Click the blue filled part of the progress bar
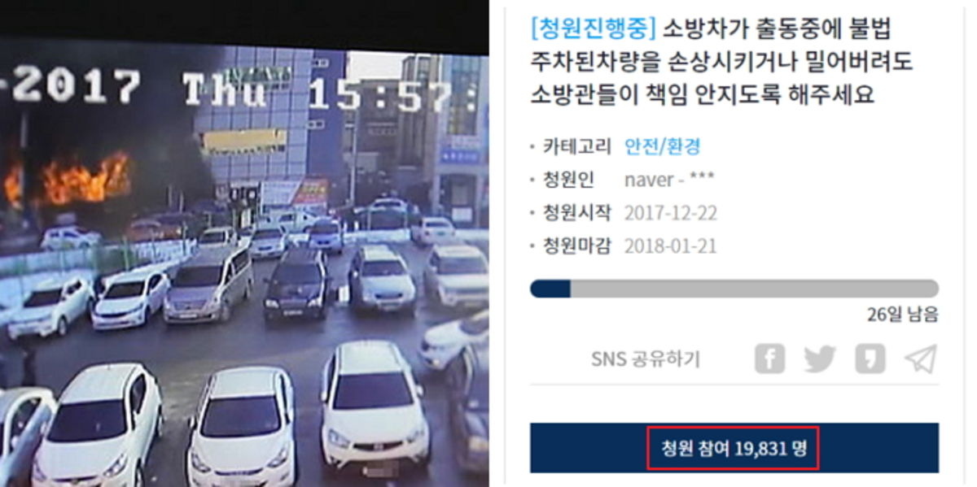Screen dimensions: 977x487 pyautogui.click(x=550, y=289)
